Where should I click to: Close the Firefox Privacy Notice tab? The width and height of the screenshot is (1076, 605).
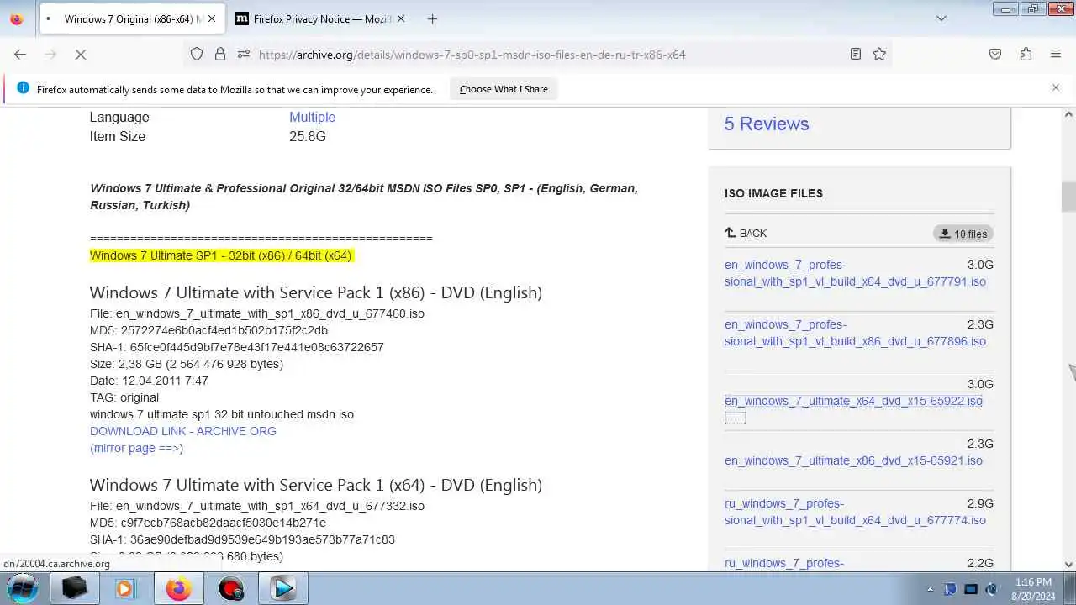pos(400,18)
